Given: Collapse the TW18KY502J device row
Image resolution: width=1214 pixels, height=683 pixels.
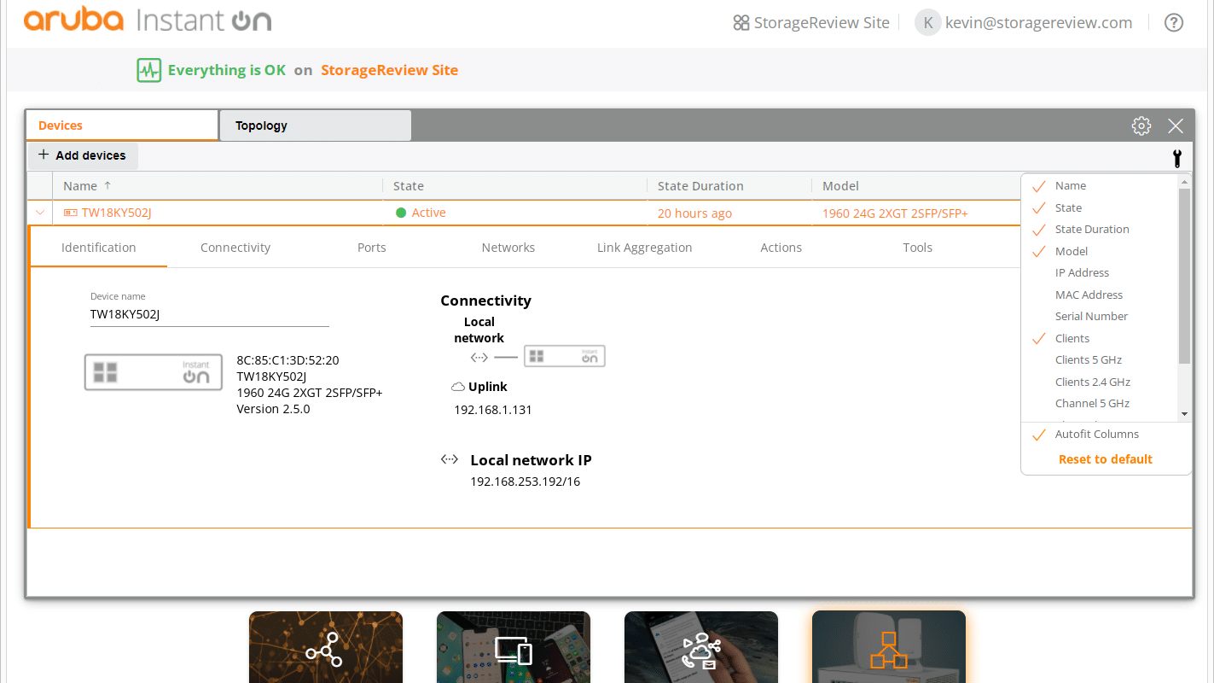Looking at the screenshot, I should 39,213.
